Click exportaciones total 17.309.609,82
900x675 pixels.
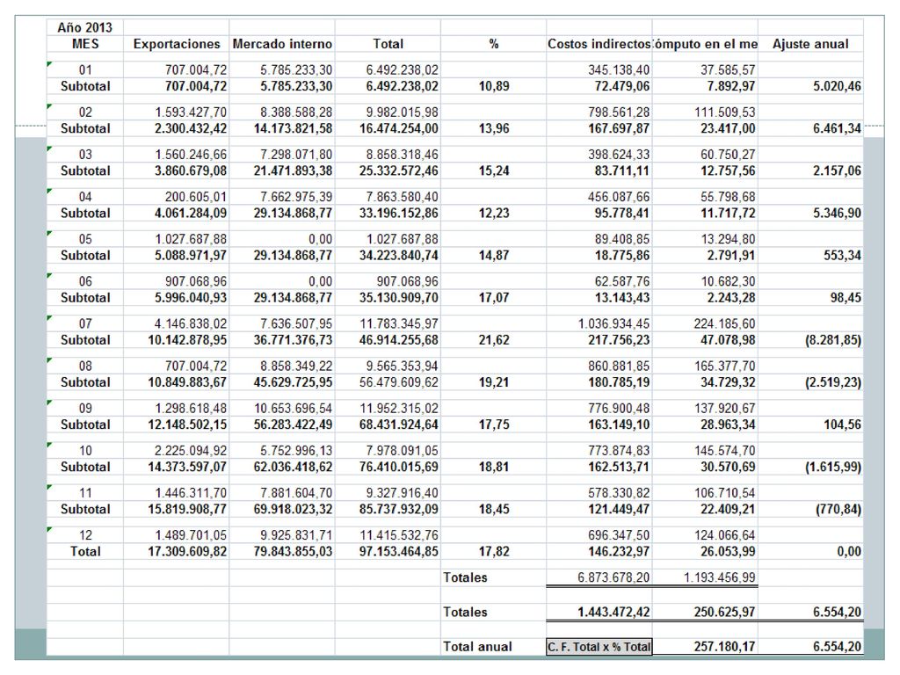pos(187,552)
